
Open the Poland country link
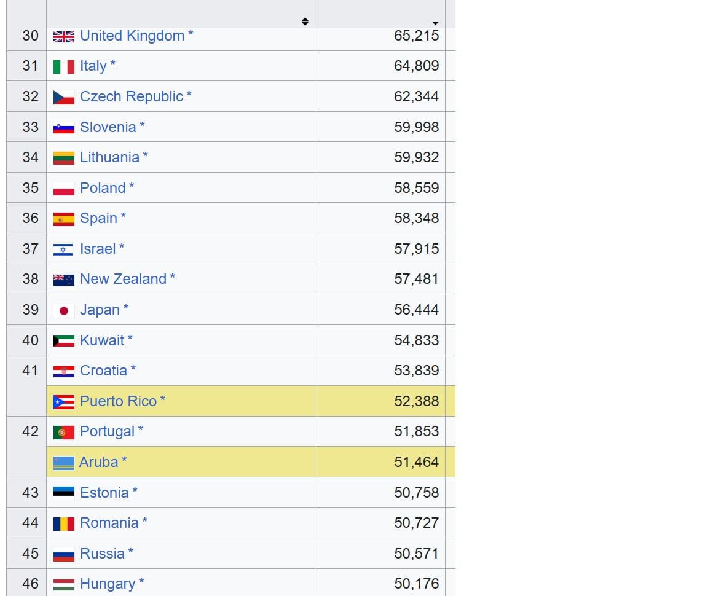[103, 188]
